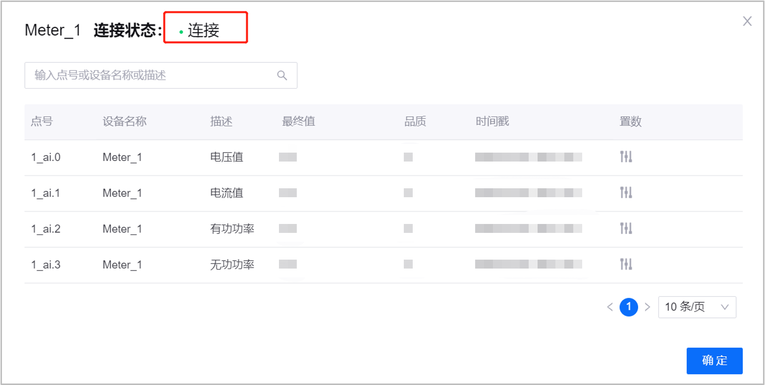Click the Meter_1 dialog title
This screenshot has height=385, width=765.
point(53,31)
